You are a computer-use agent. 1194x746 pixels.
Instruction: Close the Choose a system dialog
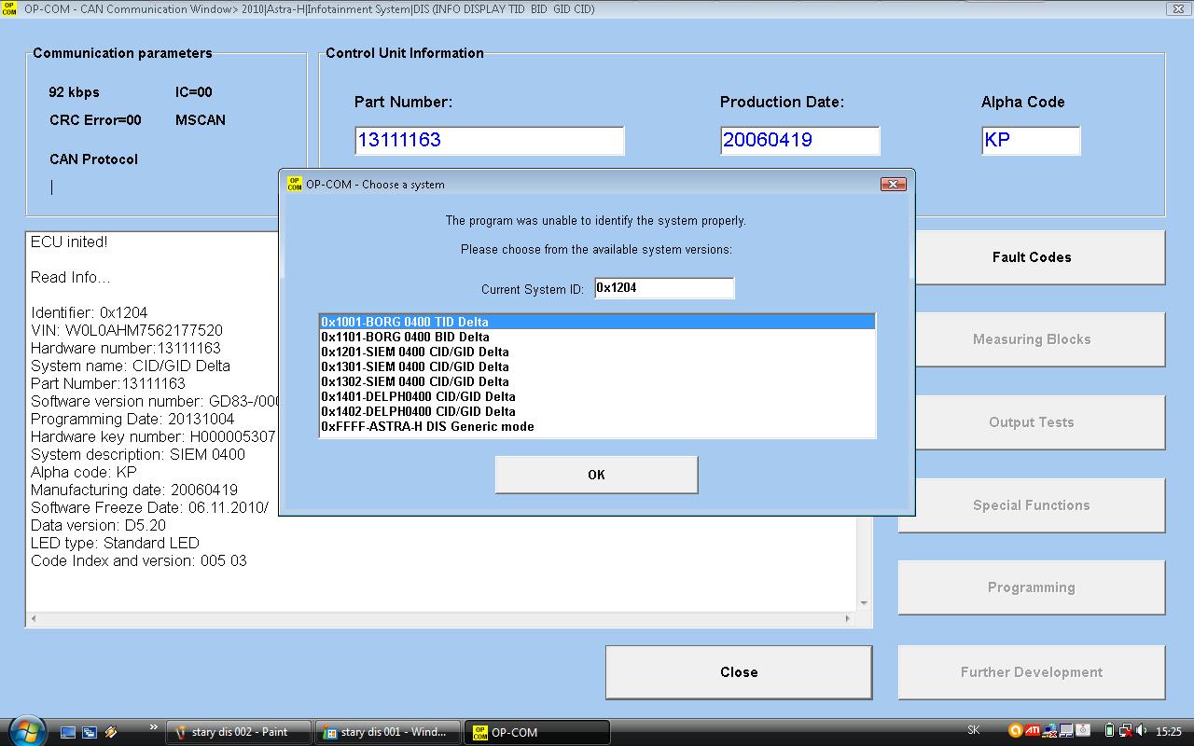point(893,184)
